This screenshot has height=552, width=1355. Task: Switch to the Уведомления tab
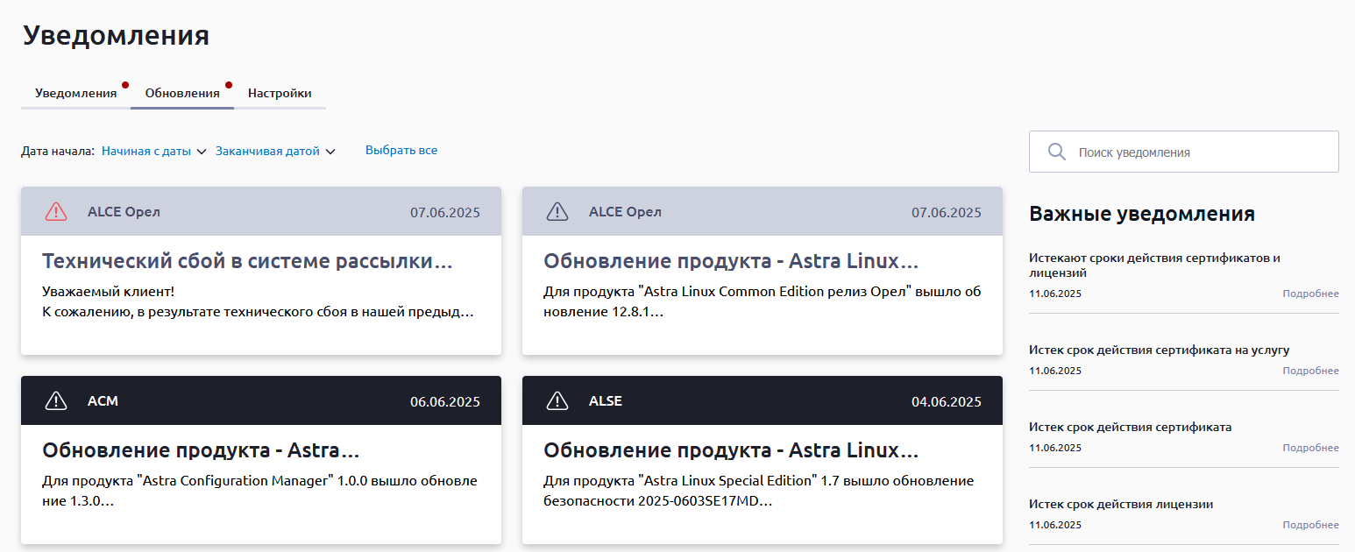(75, 93)
